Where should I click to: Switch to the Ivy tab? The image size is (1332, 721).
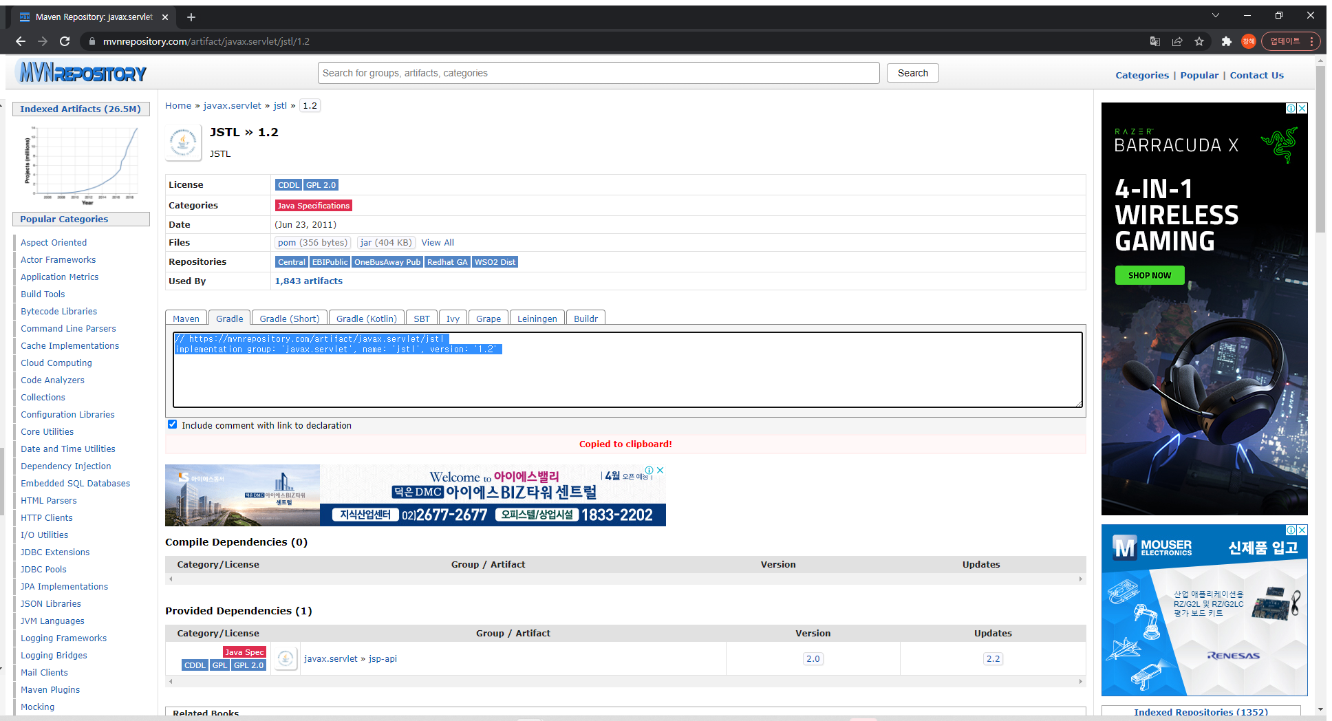point(453,318)
